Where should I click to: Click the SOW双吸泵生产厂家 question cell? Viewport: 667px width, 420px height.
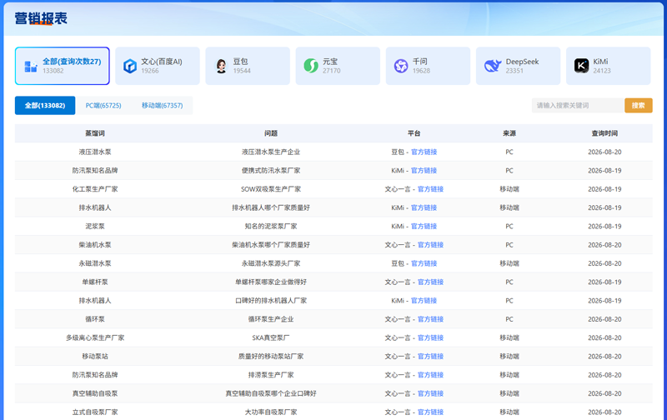point(270,189)
